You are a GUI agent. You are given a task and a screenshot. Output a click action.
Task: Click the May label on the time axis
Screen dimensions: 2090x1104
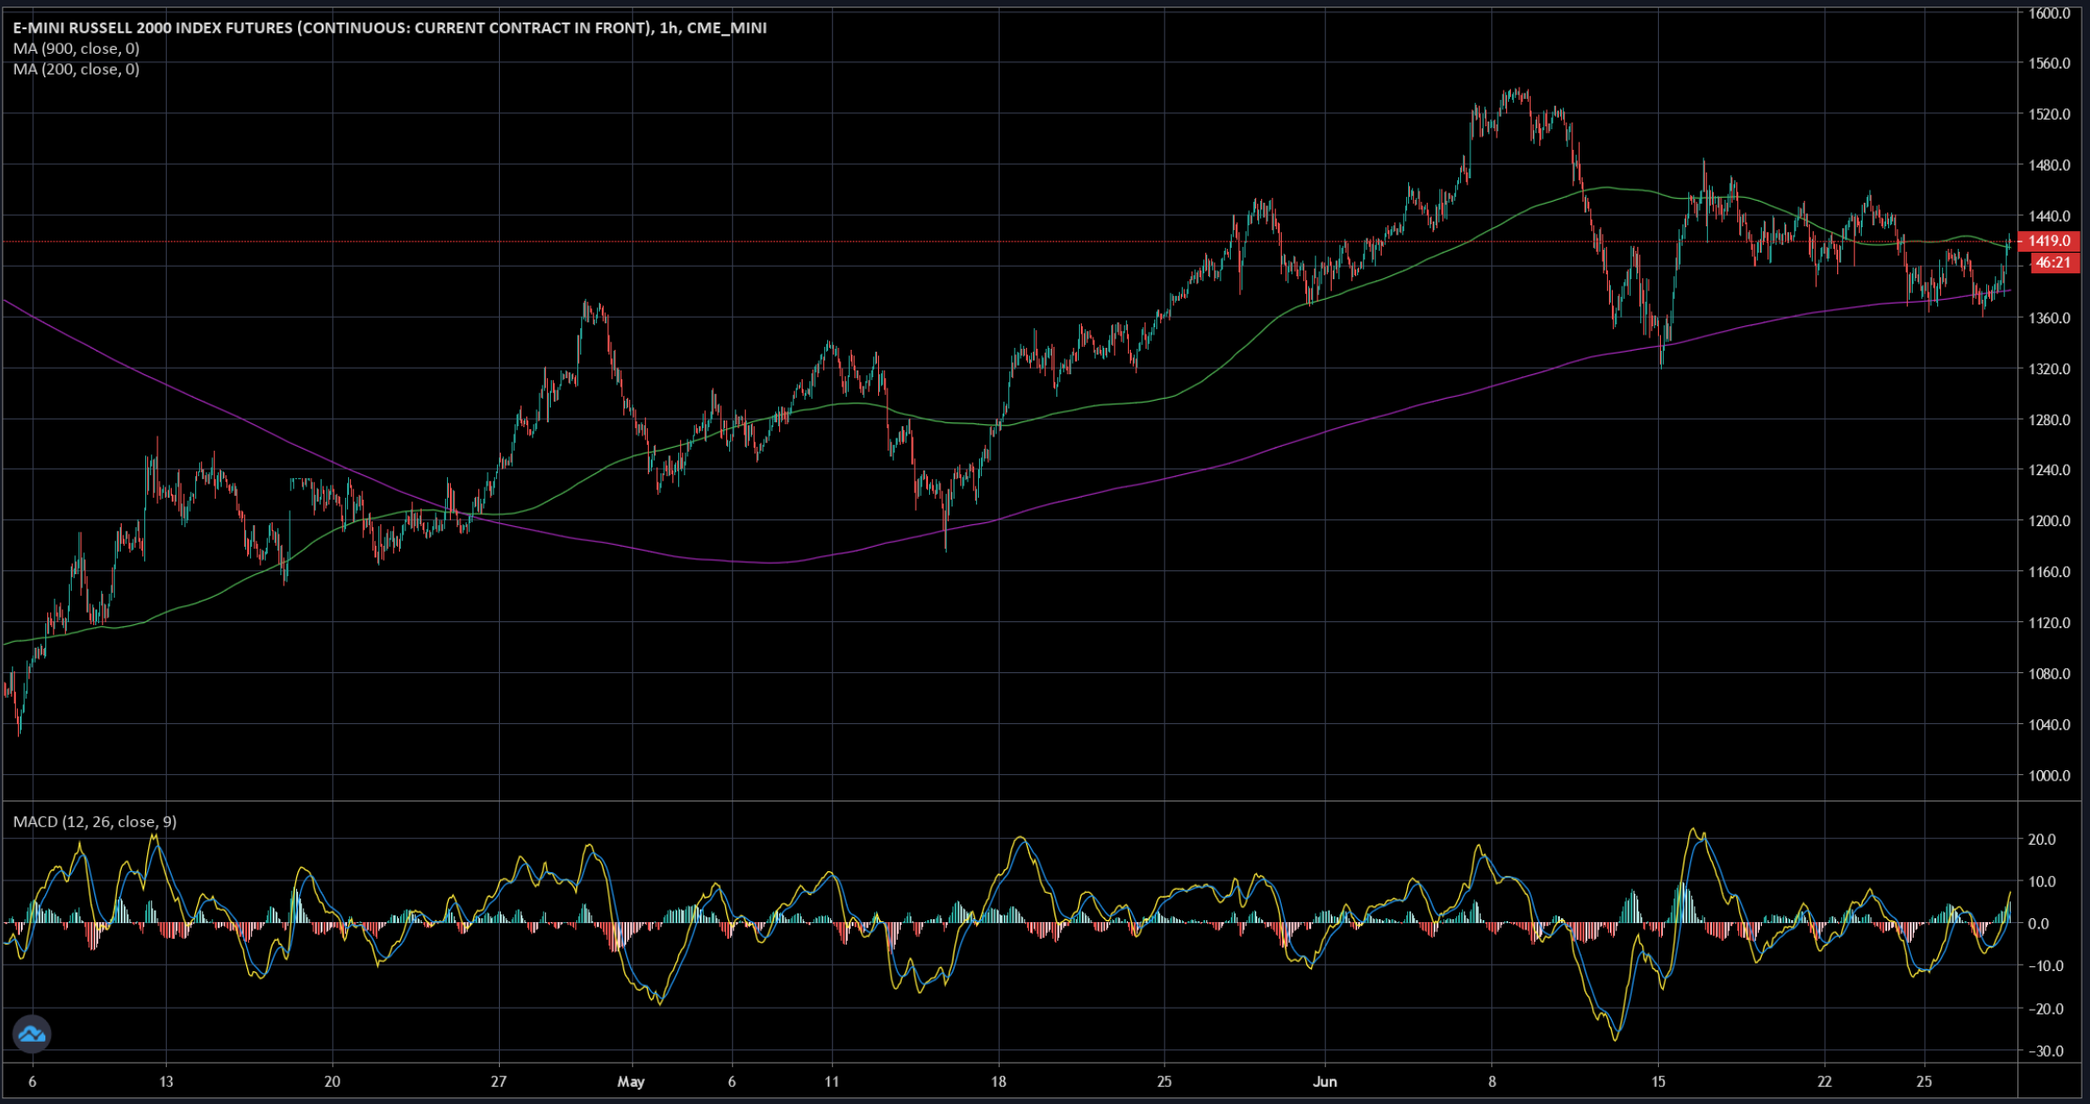point(631,1081)
